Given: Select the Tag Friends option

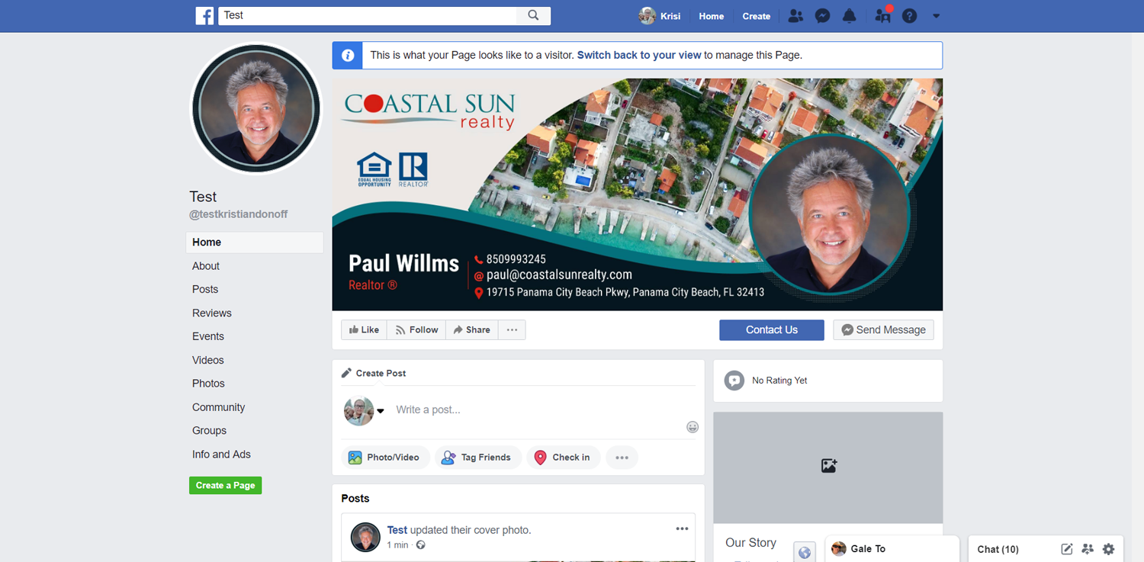Looking at the screenshot, I should coord(478,457).
